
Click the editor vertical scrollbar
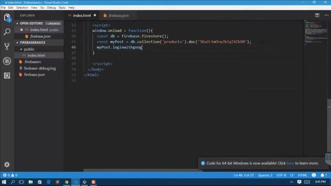point(329,126)
